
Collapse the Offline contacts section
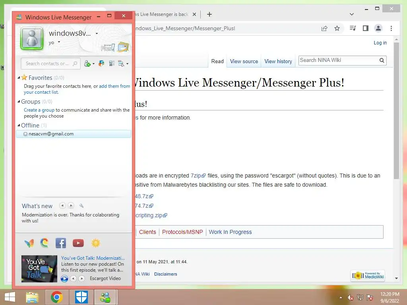pos(19,125)
